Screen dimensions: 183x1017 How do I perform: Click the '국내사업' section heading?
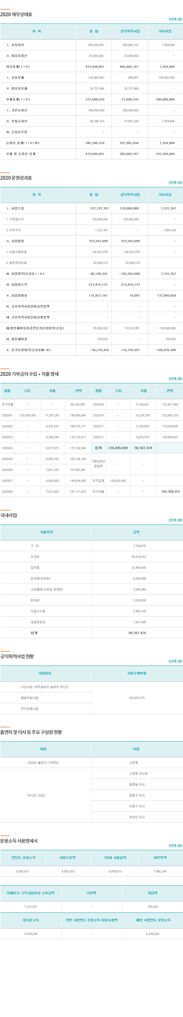[x=9, y=515]
